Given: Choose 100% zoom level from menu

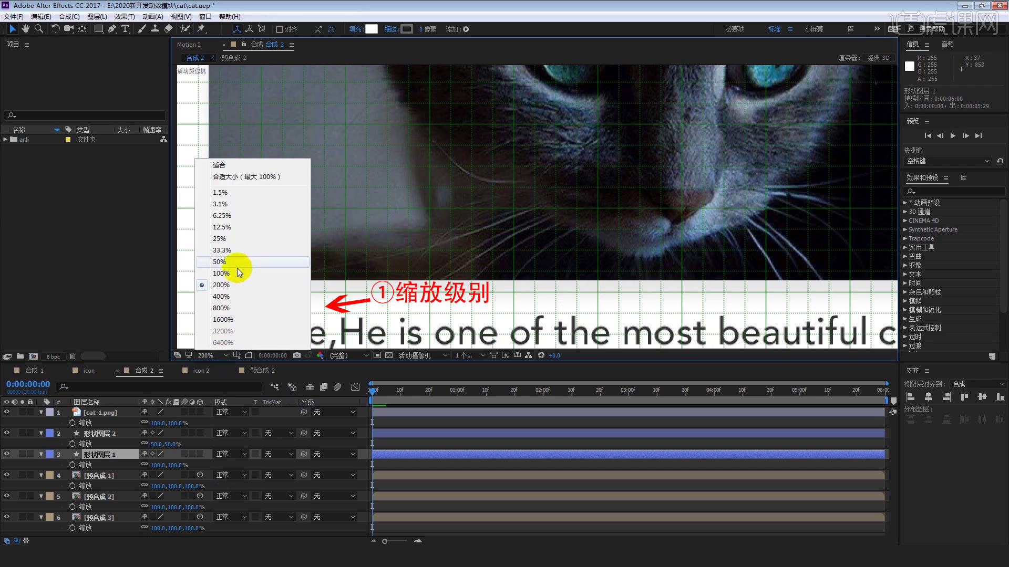Looking at the screenshot, I should click(253, 273).
